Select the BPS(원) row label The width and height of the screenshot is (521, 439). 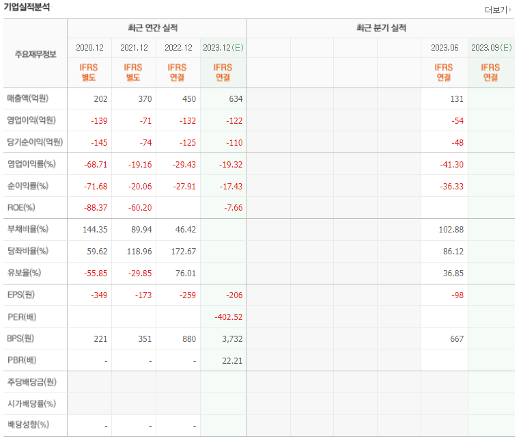(x=20, y=338)
